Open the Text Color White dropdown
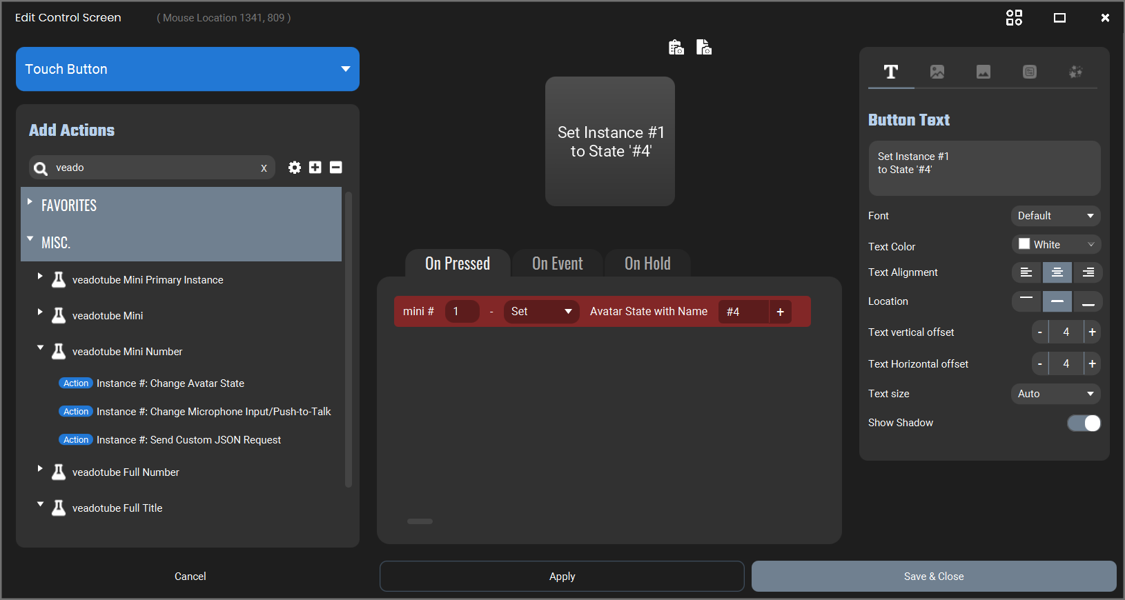Image resolution: width=1125 pixels, height=600 pixels. tap(1056, 245)
